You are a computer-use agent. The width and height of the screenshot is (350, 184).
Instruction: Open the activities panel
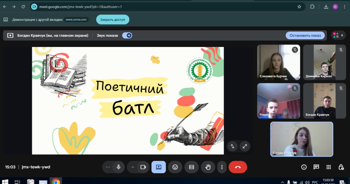329,167
